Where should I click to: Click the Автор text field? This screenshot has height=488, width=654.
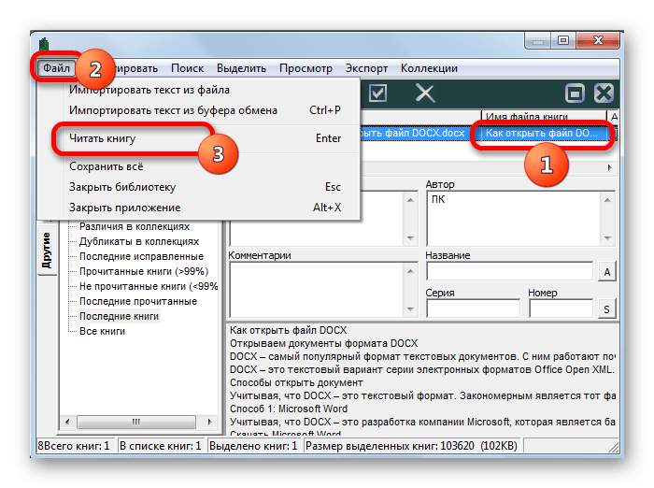click(514, 219)
